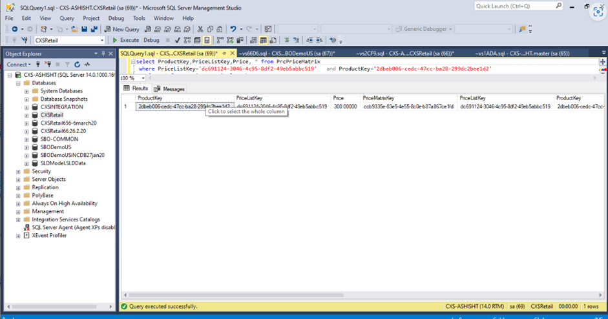Click the Quick Launch search box
This screenshot has width=608, height=319.
tap(518, 6)
